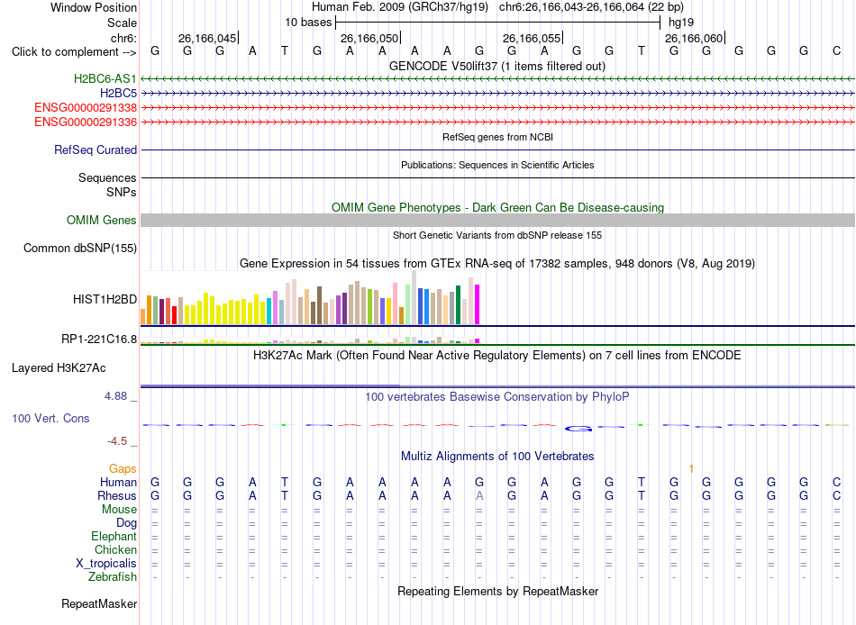Click the gray OMIM Genes item bar
Viewport: 856px width, 625px height.
pos(497,220)
